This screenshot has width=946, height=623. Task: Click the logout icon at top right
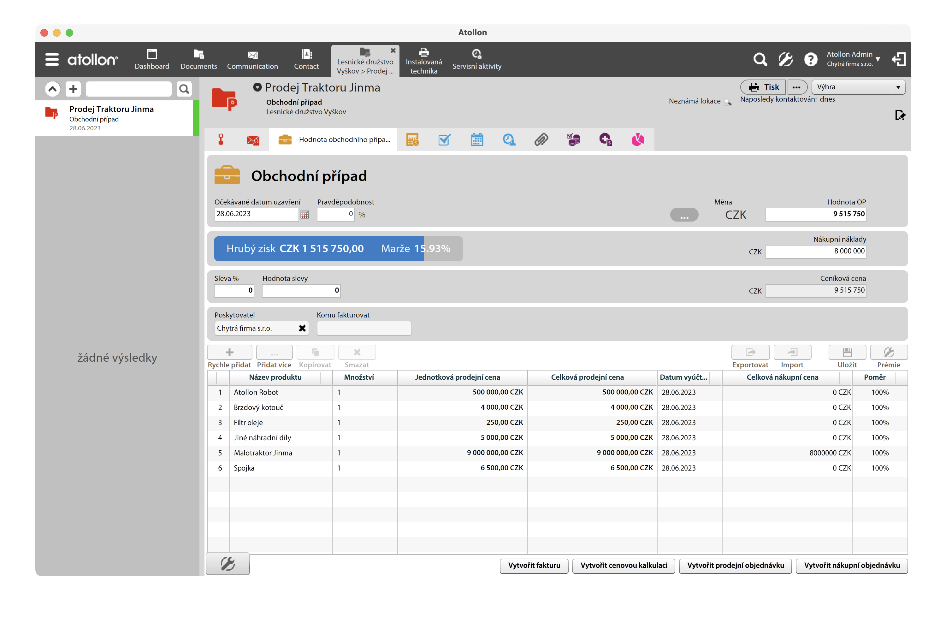click(x=899, y=59)
